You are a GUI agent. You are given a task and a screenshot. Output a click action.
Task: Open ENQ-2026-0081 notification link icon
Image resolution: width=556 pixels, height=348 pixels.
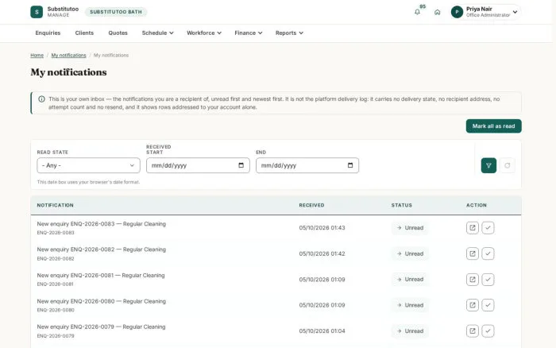click(x=473, y=280)
